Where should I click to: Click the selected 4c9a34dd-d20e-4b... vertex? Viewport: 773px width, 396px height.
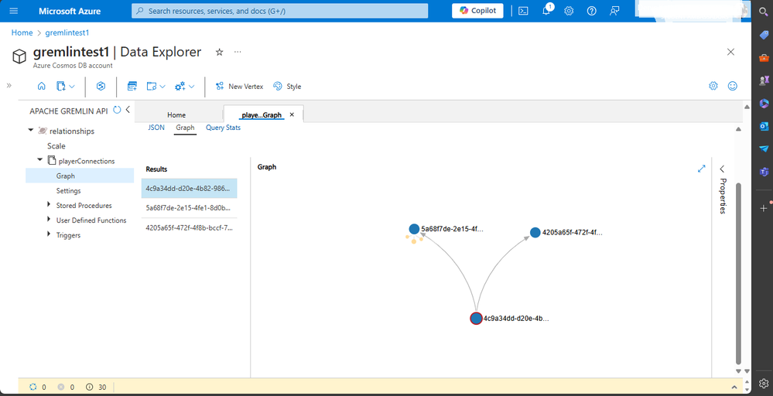tap(476, 318)
